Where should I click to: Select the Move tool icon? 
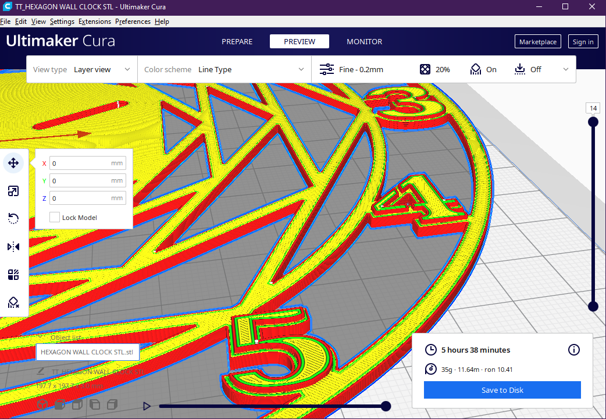13,163
